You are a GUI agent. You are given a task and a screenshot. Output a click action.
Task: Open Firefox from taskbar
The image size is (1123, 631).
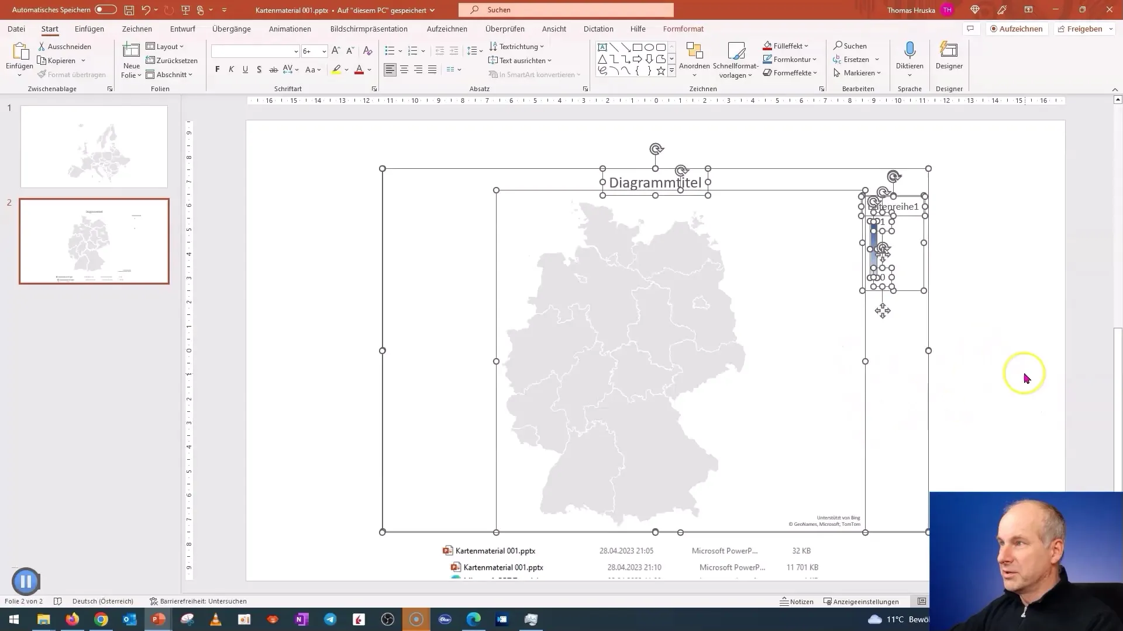[x=73, y=619]
